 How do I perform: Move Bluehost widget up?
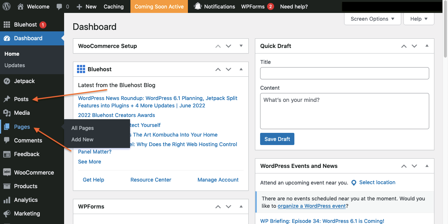point(218,69)
